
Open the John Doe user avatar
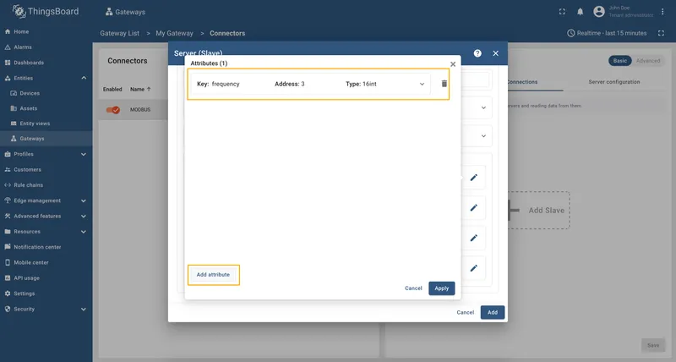click(x=599, y=12)
